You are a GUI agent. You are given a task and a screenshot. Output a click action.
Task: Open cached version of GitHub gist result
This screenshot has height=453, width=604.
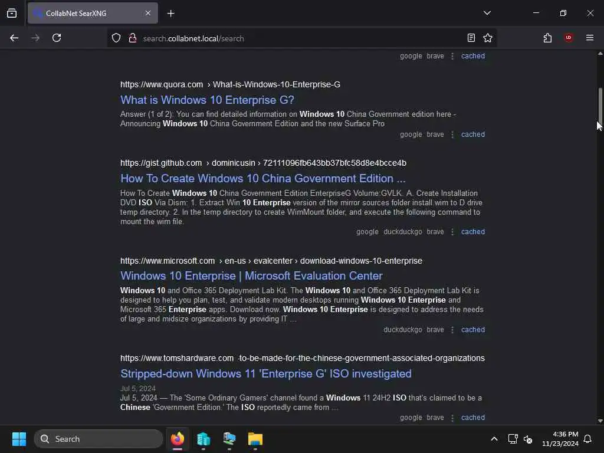click(x=473, y=232)
